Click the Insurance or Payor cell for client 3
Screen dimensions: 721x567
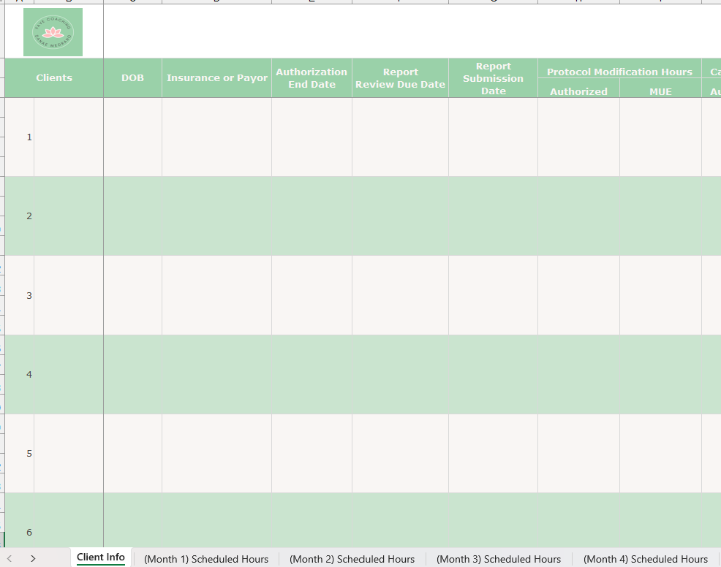(216, 295)
